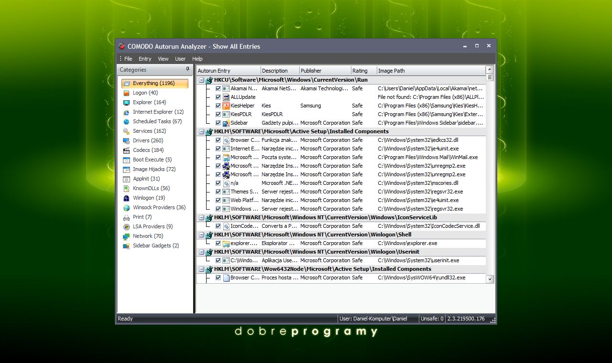Click the ALLUpdate entry icon

point(226,97)
